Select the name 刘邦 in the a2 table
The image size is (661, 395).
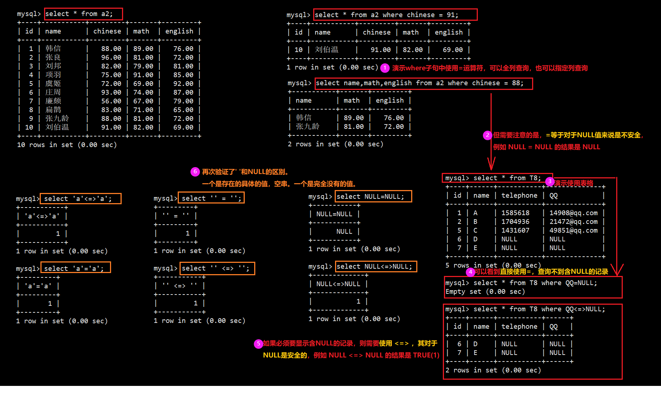[x=53, y=66]
